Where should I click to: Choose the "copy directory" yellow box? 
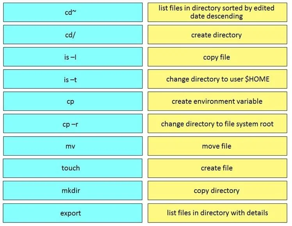point(217,191)
